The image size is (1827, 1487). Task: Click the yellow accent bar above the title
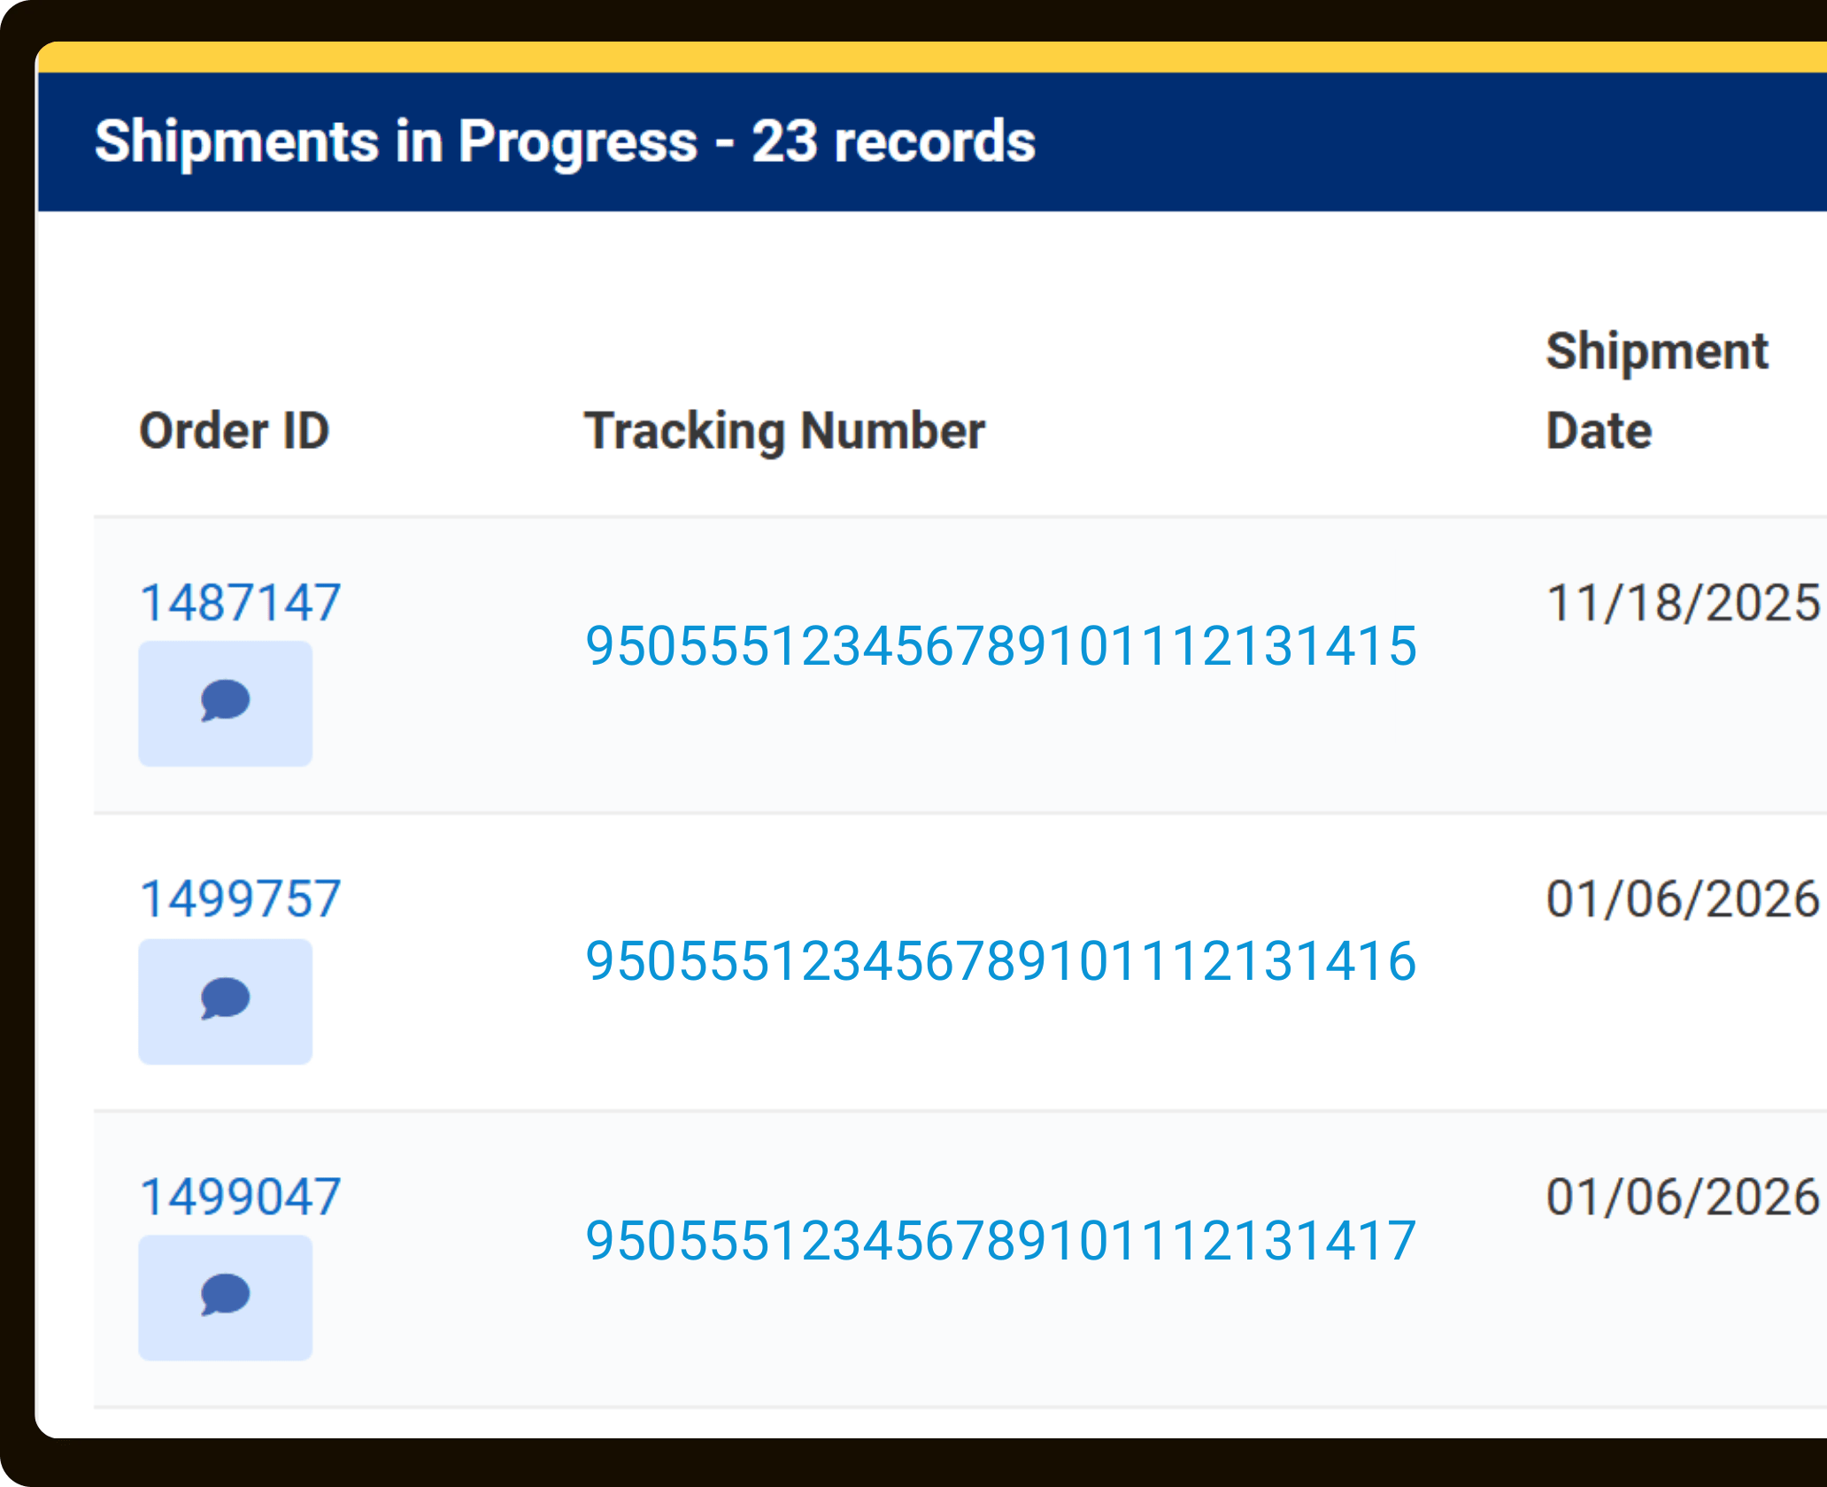pos(885,58)
